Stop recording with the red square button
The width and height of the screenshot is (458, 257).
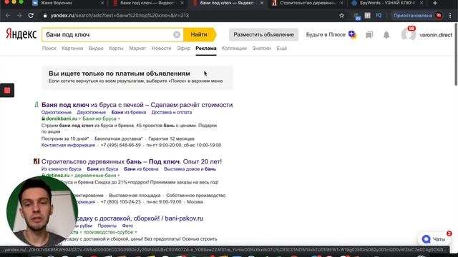(x=7, y=91)
